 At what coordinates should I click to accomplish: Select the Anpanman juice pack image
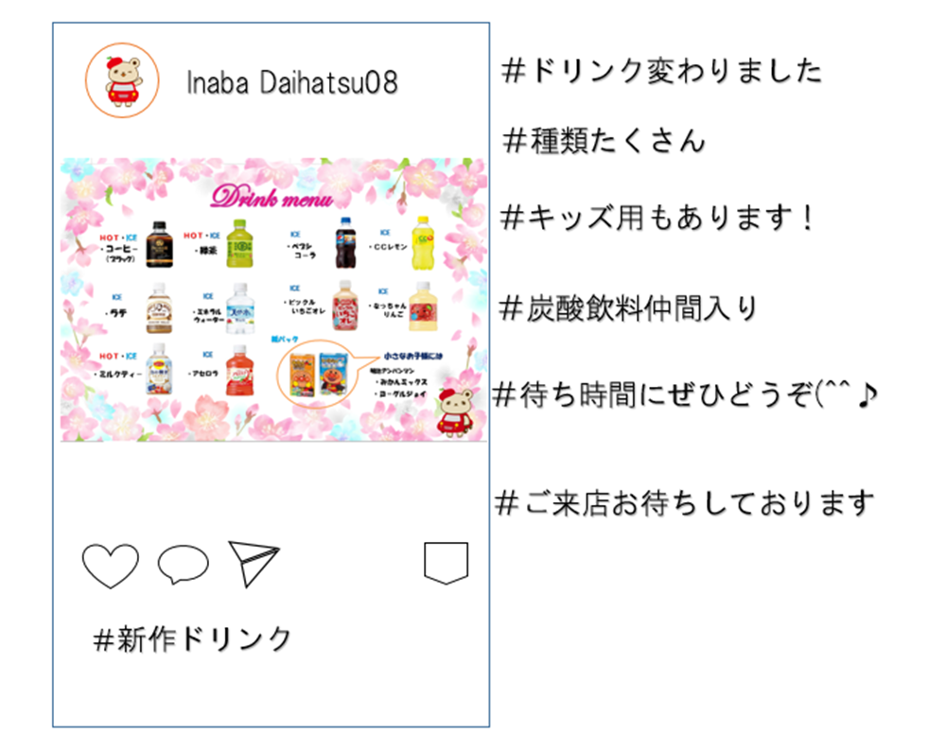click(317, 374)
